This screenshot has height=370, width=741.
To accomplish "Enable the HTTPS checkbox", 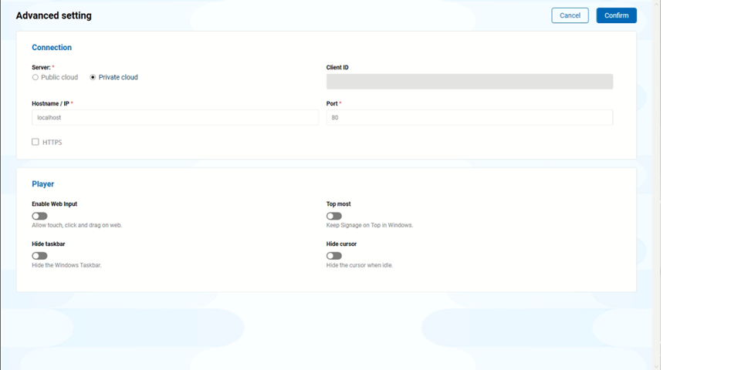I will [x=36, y=142].
